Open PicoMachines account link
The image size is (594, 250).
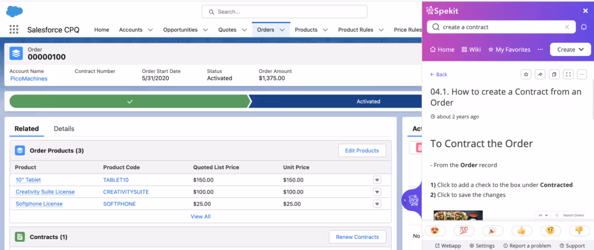29,79
